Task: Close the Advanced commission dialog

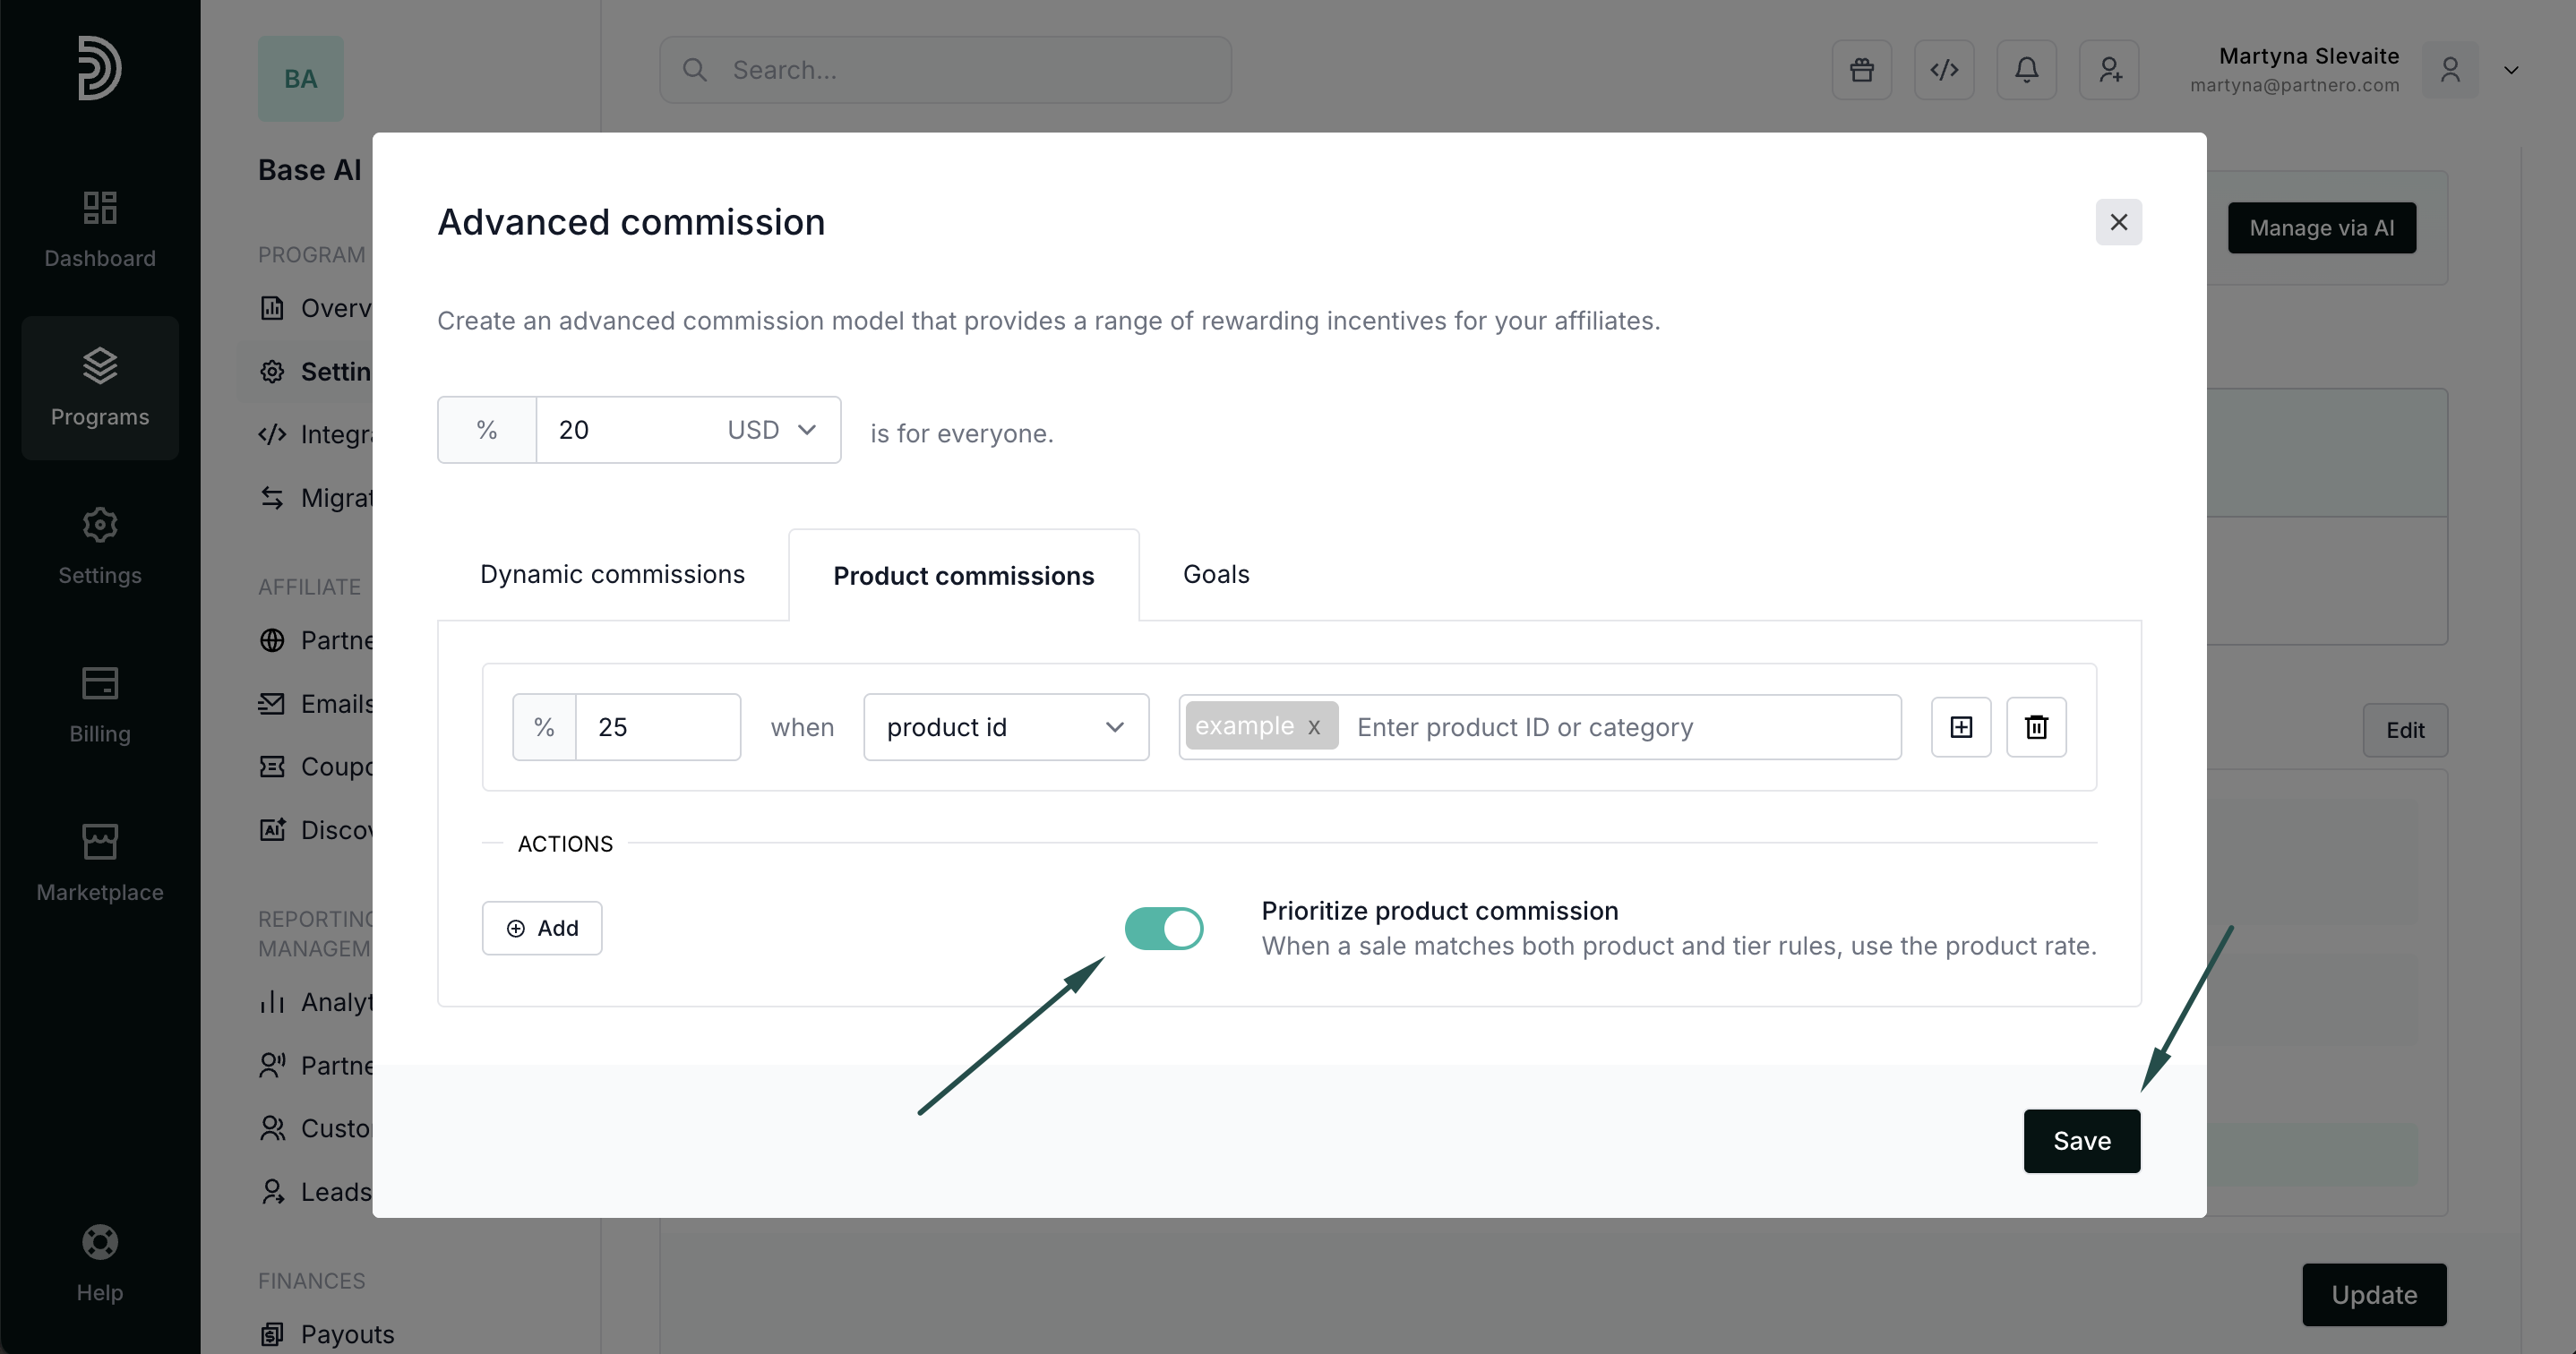Action: pos(2118,222)
